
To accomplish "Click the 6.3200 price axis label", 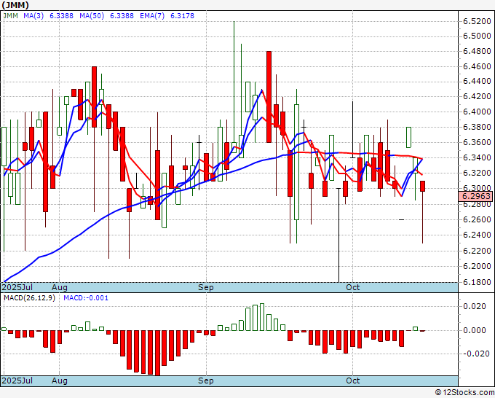I will pyautogui.click(x=477, y=173).
